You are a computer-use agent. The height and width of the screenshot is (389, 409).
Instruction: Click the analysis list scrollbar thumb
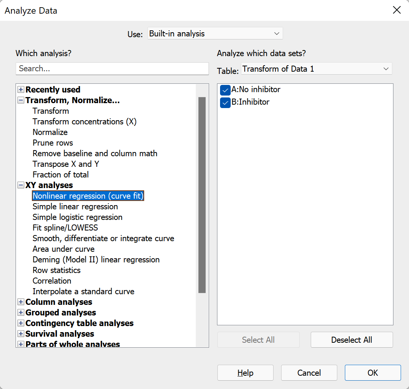[202, 195]
